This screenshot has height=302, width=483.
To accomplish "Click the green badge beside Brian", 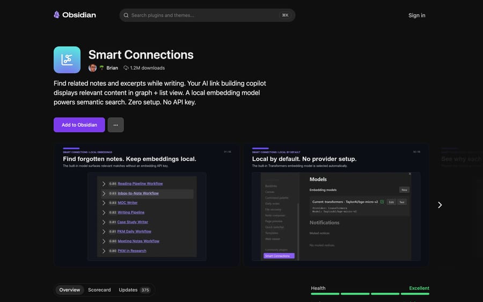I will 101,68.
